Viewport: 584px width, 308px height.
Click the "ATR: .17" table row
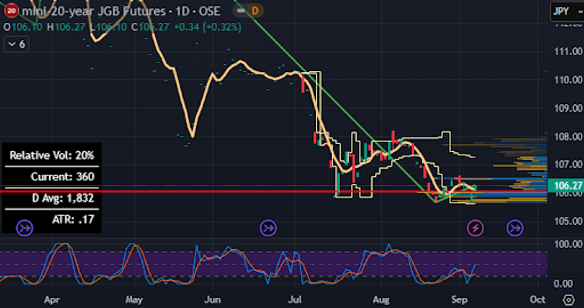52,219
